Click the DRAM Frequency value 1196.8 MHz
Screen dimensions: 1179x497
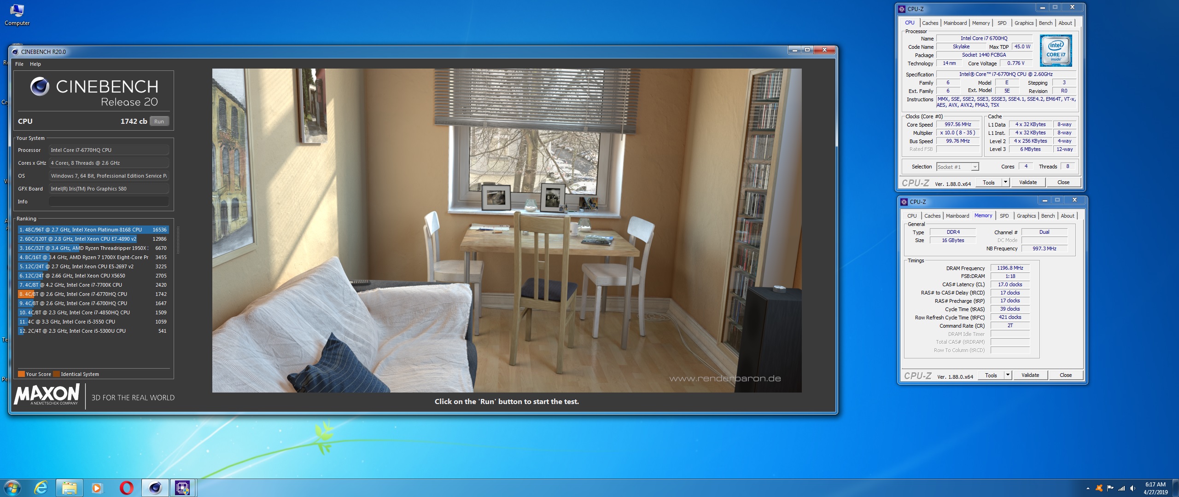coord(1010,268)
